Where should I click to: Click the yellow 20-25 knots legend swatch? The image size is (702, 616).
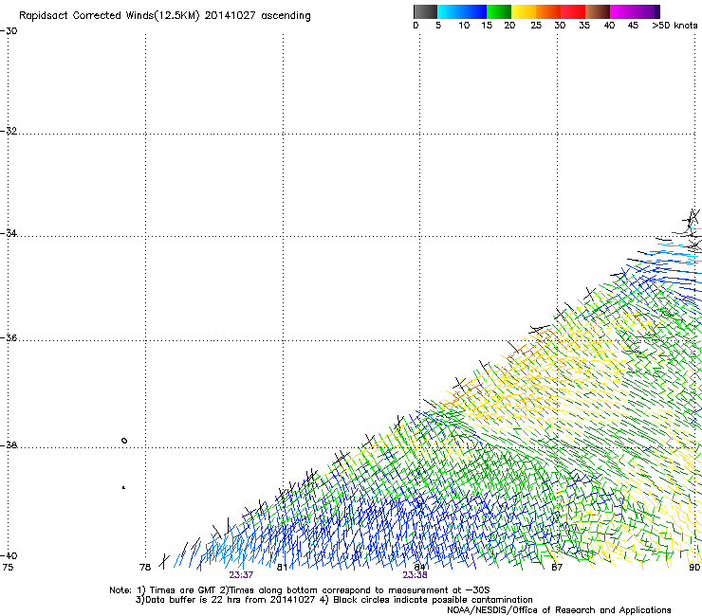pos(524,11)
